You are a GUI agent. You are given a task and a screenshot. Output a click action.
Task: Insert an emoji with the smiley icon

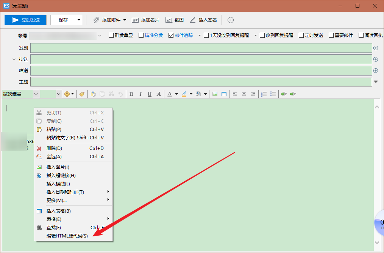[x=67, y=94]
